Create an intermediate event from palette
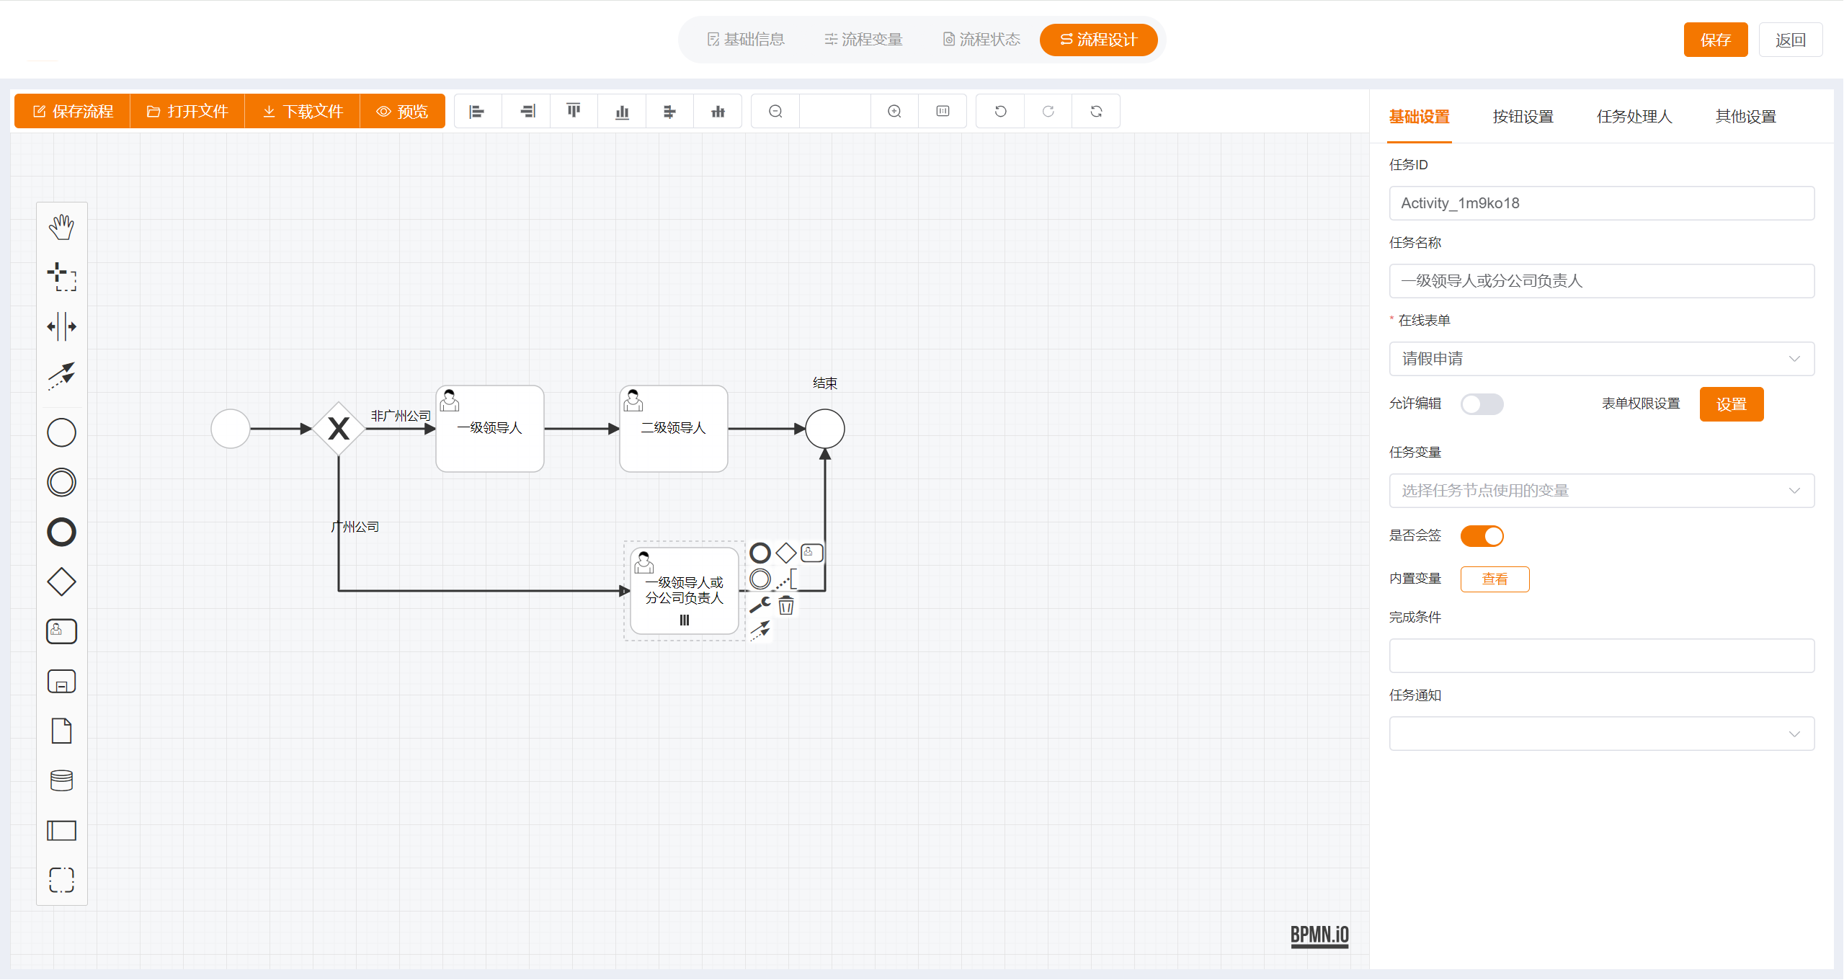1844x980 pixels. coord(61,482)
